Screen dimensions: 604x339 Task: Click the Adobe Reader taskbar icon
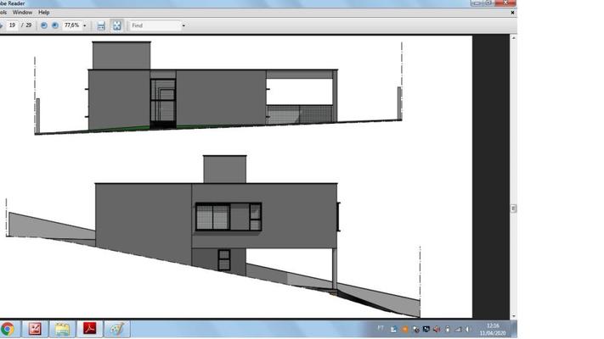pyautogui.click(x=88, y=329)
